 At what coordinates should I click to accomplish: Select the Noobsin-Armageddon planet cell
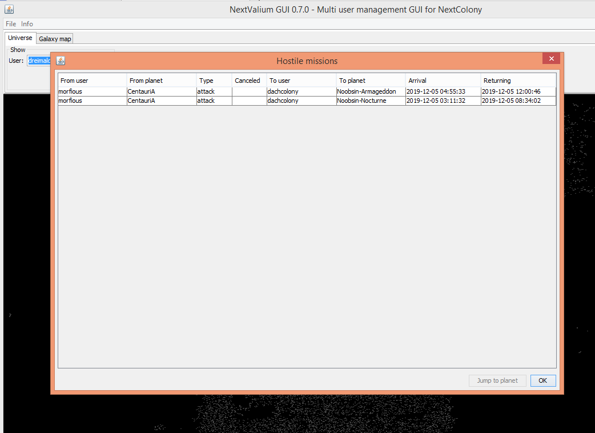point(371,91)
